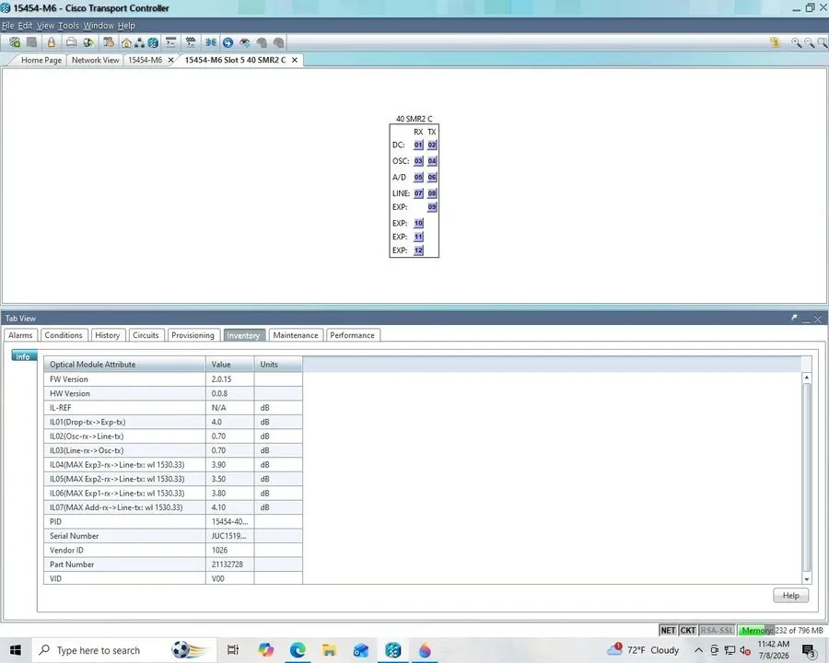The height and width of the screenshot is (663, 829).
Task: Click the yellow icon left of zoom tools
Action: pyautogui.click(x=775, y=42)
